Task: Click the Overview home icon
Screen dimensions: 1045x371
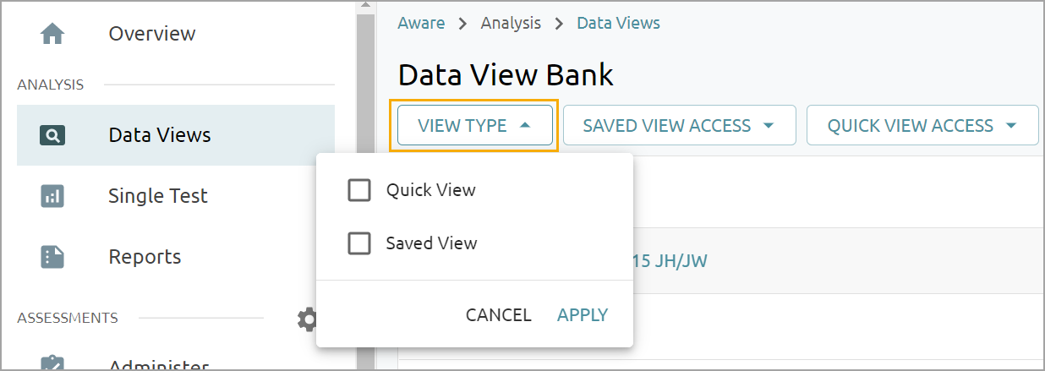Action: click(52, 34)
